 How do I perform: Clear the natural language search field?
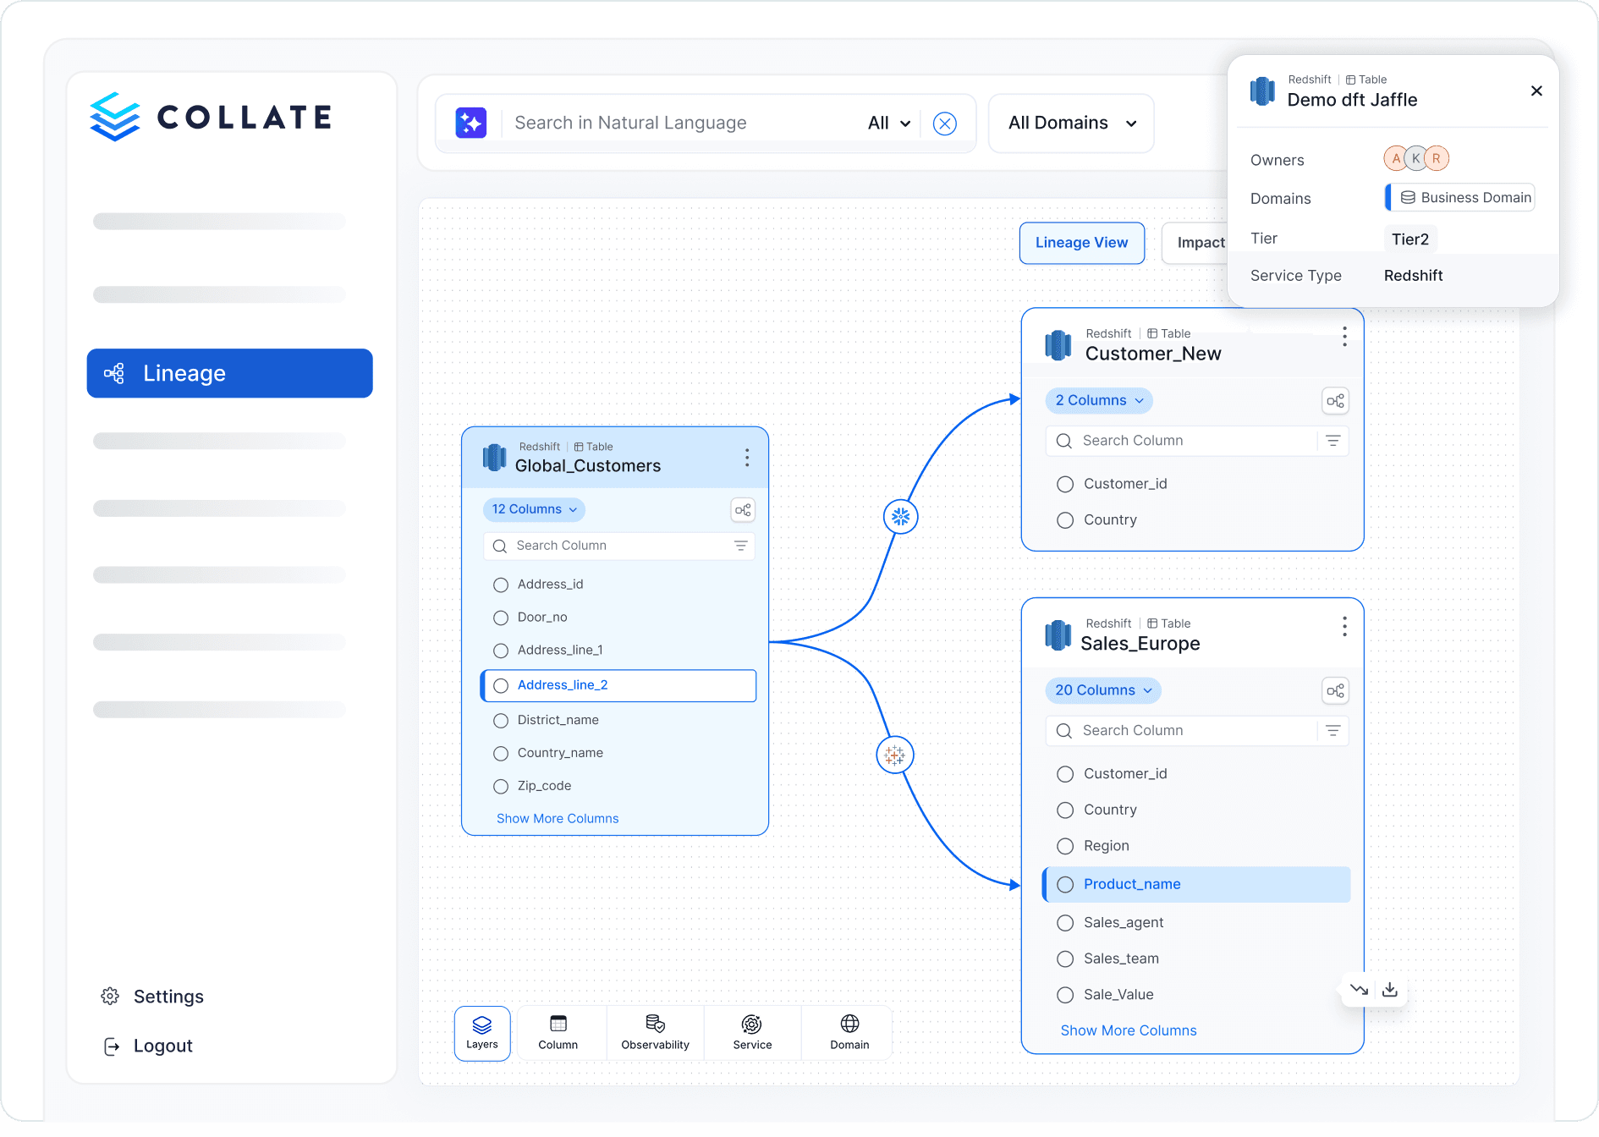[944, 124]
